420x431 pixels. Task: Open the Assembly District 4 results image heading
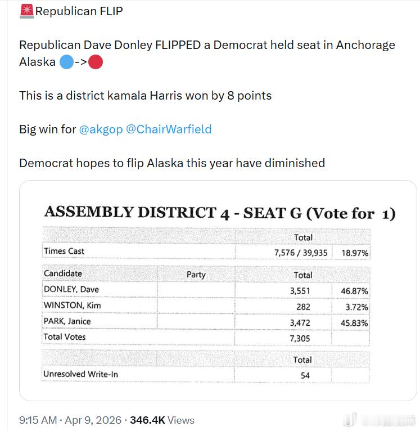(219, 213)
